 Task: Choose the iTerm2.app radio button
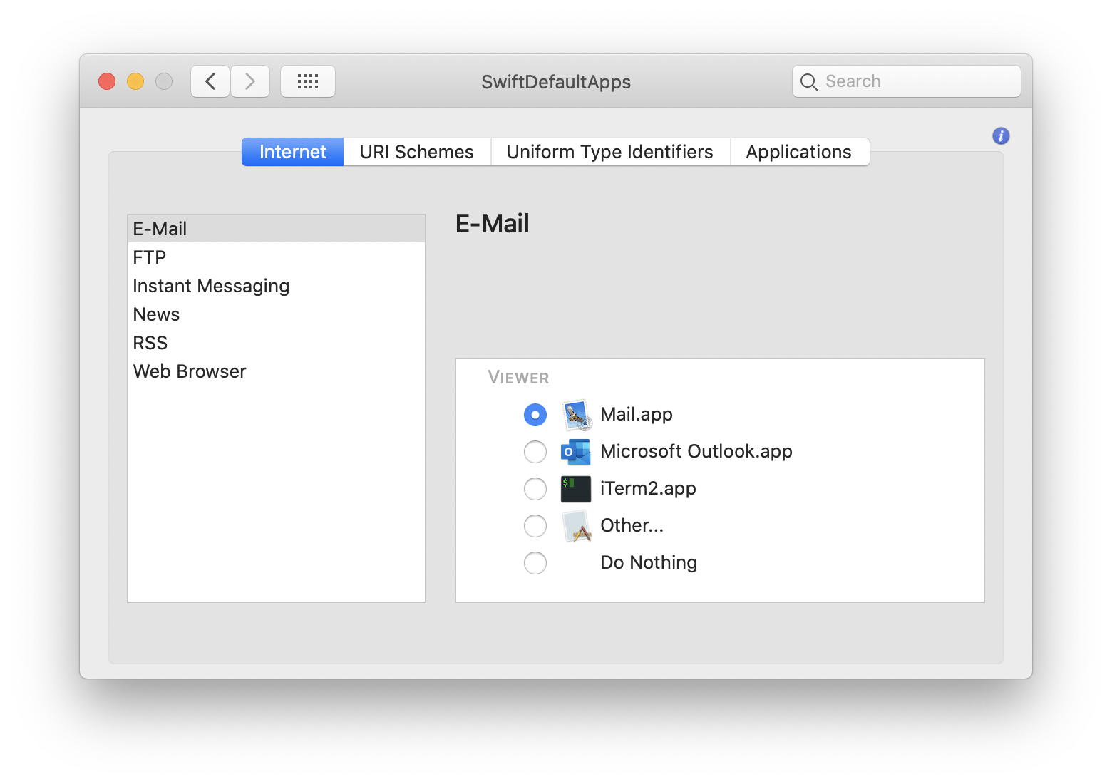click(535, 489)
